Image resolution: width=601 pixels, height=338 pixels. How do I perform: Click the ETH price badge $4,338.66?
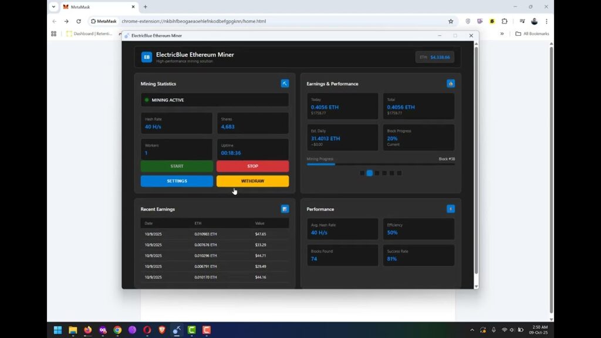[x=435, y=57]
